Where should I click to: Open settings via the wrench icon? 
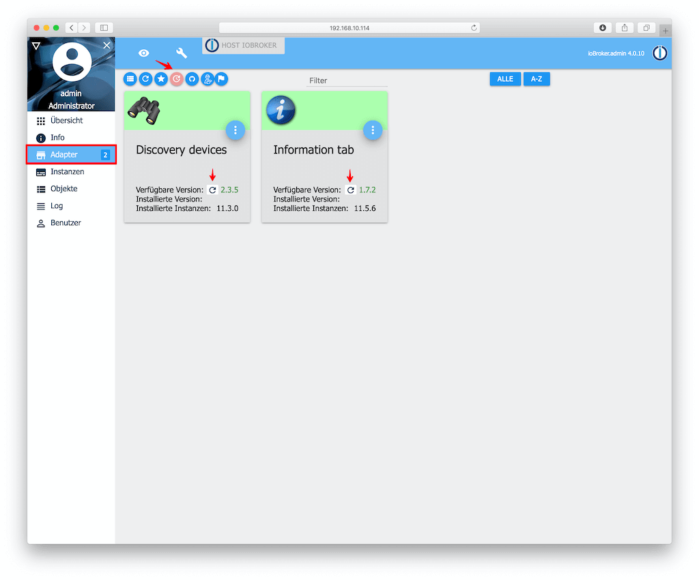[182, 53]
